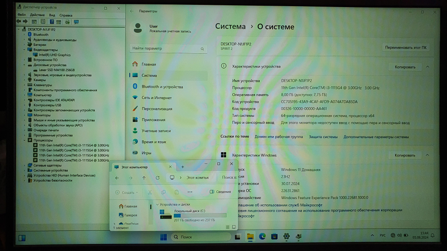Click РУС language indicator in tray
Screen dimensions: 447x251
click(383, 235)
